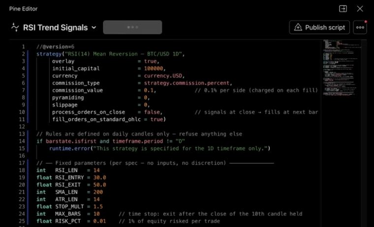Click the ATR_LEN variable name
This screenshot has height=227, width=374.
point(66,199)
